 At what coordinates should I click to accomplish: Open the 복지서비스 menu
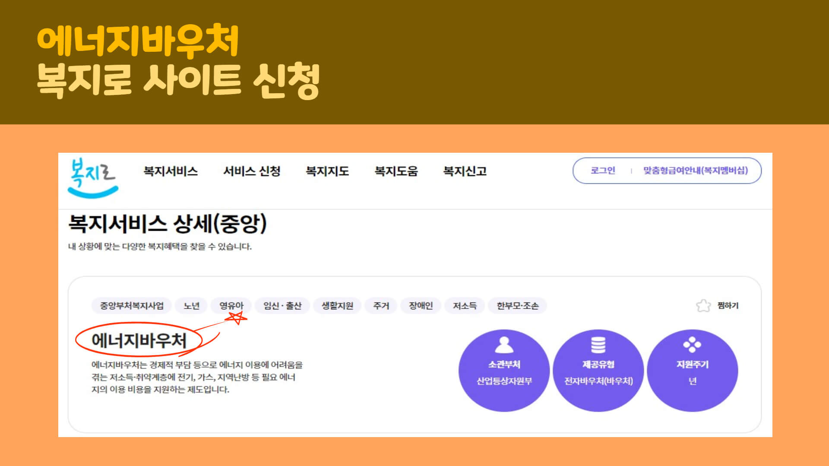point(171,171)
